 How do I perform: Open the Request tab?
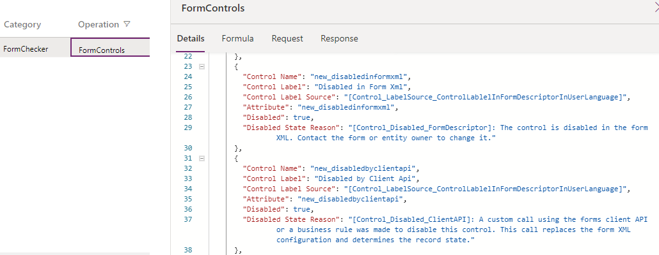(287, 38)
